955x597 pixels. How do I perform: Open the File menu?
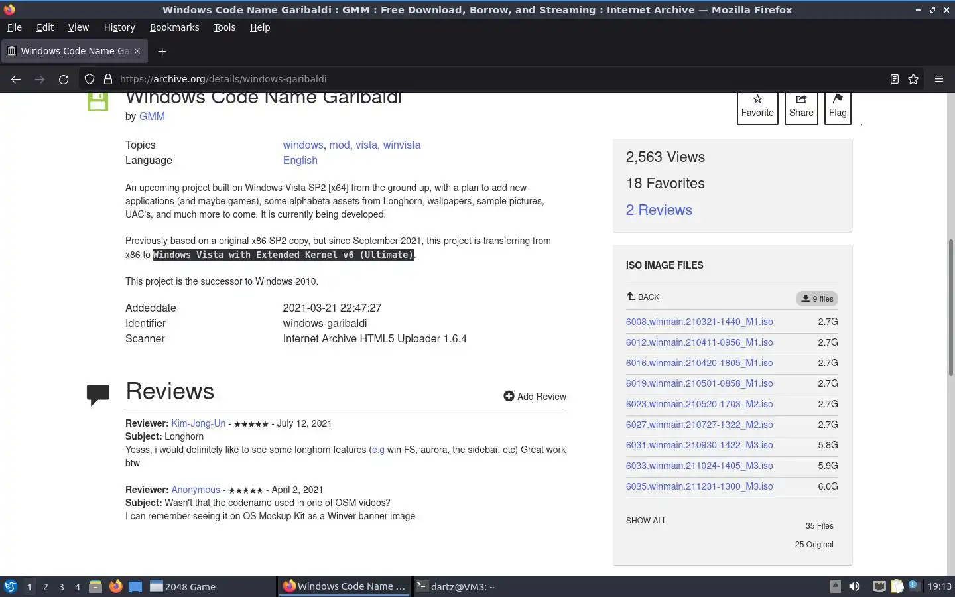[x=15, y=27]
